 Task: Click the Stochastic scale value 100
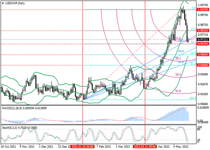pyautogui.click(x=200, y=127)
